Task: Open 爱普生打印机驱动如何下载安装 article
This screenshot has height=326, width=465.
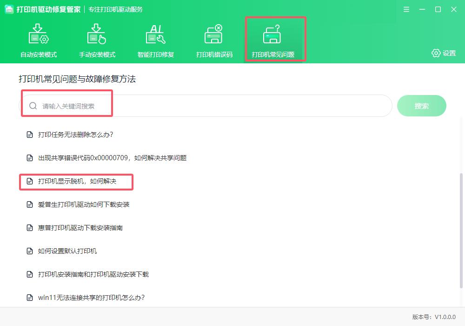Action: click(84, 204)
